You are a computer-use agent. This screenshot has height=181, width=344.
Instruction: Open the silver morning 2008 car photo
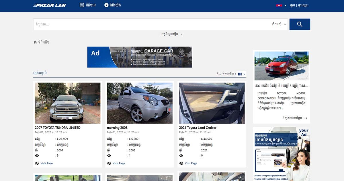(140, 103)
